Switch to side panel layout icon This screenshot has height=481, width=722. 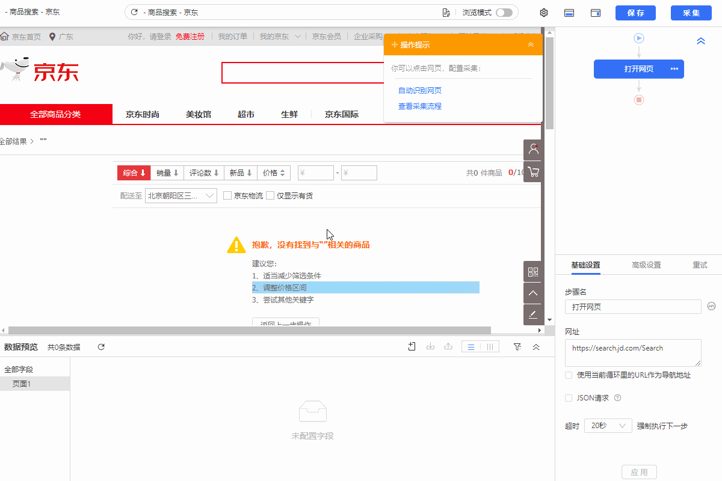[596, 13]
